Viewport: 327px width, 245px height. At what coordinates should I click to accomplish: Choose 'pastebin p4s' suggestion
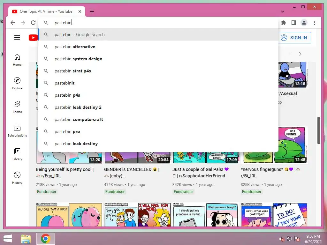(x=158, y=95)
